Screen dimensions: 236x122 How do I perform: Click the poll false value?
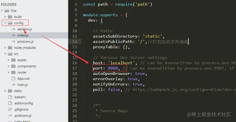114,89
